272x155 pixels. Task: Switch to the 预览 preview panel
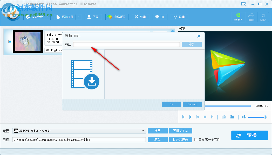tap(182, 29)
